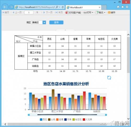Click the 山桃 column header

pos(62,39)
